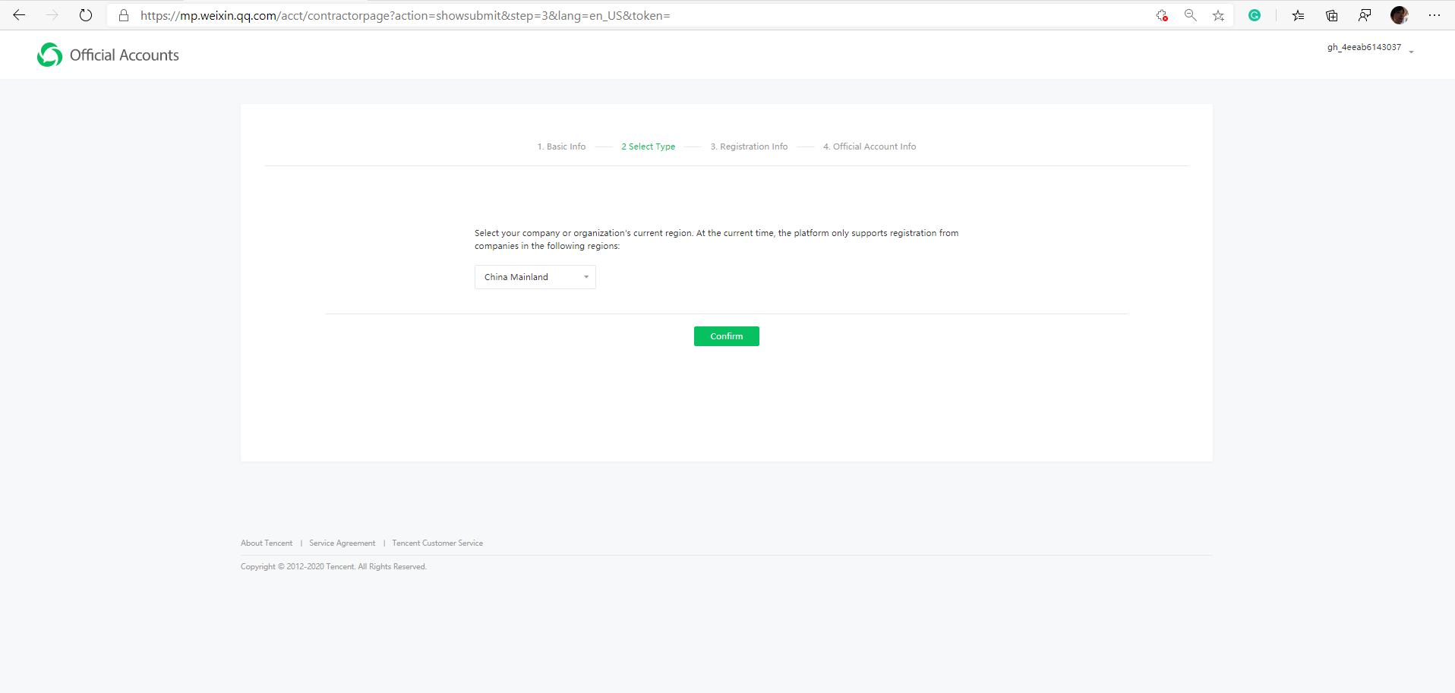Click the zoom out magnifier icon
This screenshot has width=1455, height=693.
pyautogui.click(x=1190, y=15)
